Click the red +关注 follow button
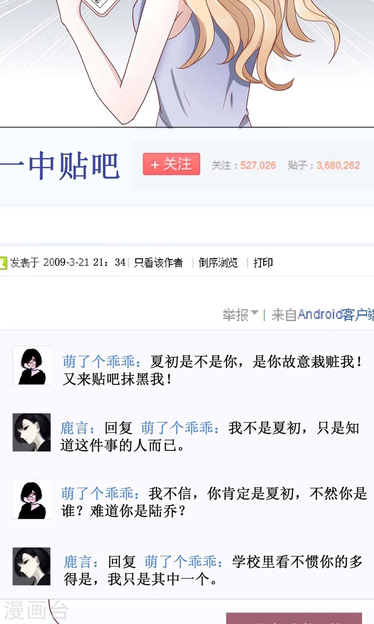The image size is (374, 624). pos(171,164)
